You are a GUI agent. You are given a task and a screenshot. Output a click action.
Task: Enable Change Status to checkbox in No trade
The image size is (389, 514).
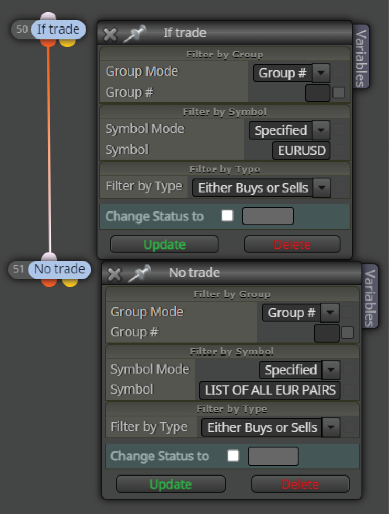point(233,456)
